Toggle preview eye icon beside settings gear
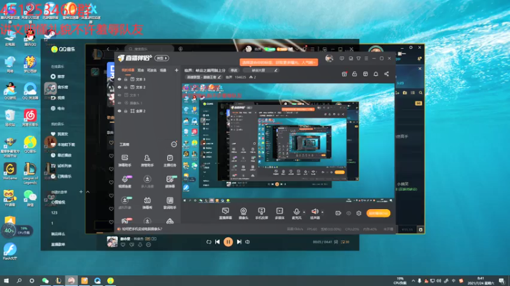The image size is (510, 286). (349, 213)
